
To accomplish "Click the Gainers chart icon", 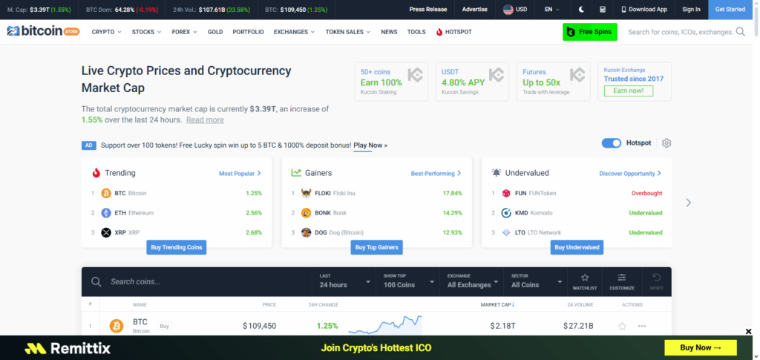I will point(296,172).
